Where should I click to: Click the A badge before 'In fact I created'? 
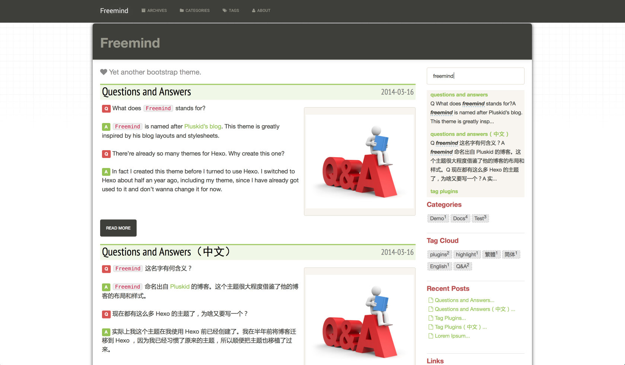tap(106, 172)
